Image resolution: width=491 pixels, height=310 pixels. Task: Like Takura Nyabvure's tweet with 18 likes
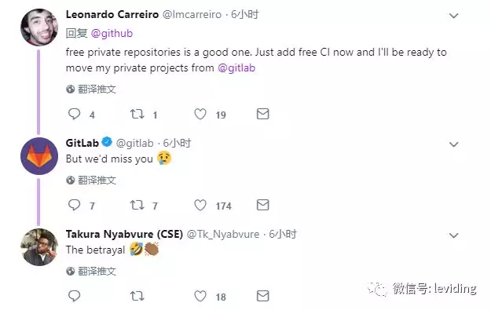[200, 296]
